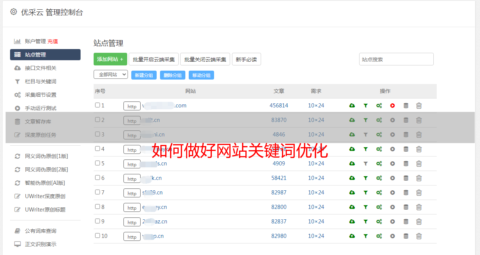This screenshot has height=255, width=480.
Task: Delete site 1 with the trash icon
Action: (419, 106)
